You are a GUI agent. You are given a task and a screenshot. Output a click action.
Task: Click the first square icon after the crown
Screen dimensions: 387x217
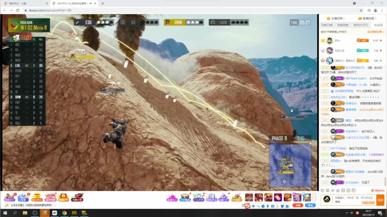[343, 190]
